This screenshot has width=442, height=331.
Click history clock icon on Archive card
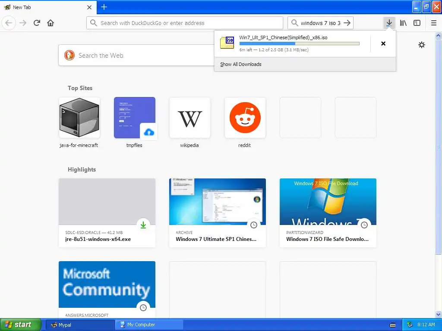(254, 225)
